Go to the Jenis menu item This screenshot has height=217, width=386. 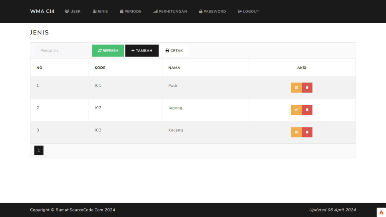click(100, 12)
